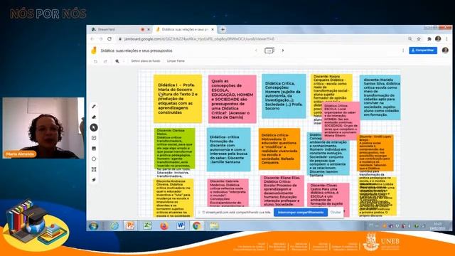The image size is (455, 256).
Task: Click Definir plano de fundo button
Action: pyautogui.click(x=146, y=61)
